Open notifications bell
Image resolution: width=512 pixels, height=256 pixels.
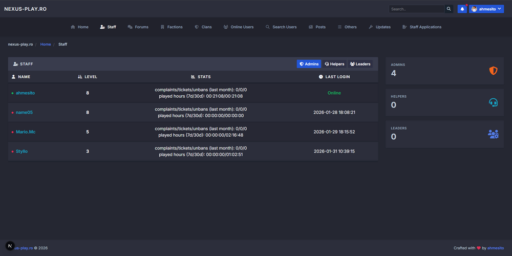click(x=462, y=9)
